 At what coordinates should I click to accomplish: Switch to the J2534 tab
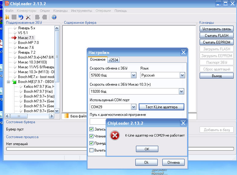click(113, 60)
